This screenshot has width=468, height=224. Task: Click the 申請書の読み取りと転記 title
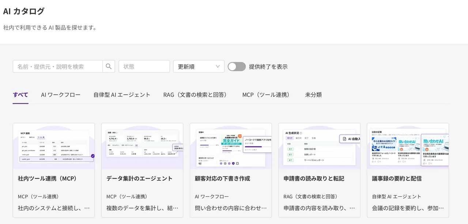(314, 178)
